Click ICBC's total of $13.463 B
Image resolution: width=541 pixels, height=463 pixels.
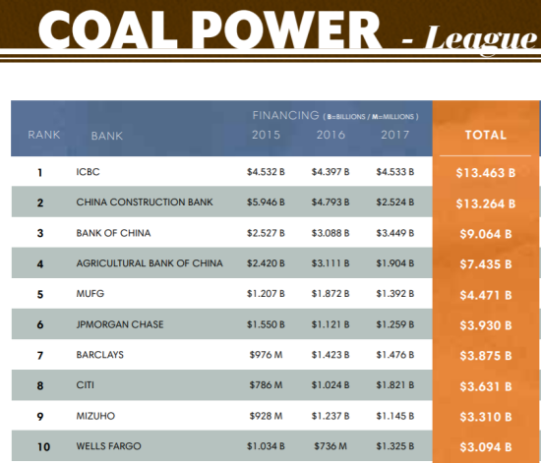click(x=486, y=173)
